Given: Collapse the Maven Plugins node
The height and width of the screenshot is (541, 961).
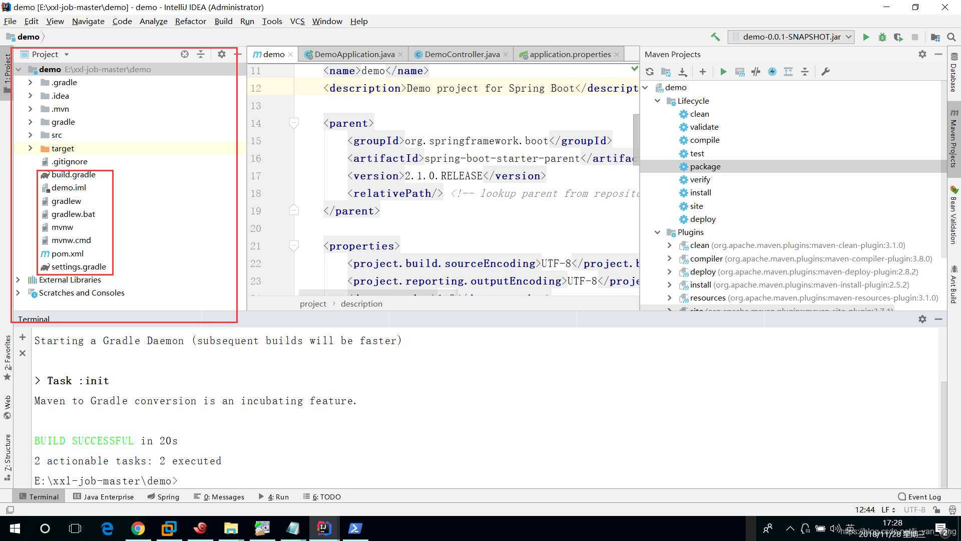Looking at the screenshot, I should tap(657, 232).
